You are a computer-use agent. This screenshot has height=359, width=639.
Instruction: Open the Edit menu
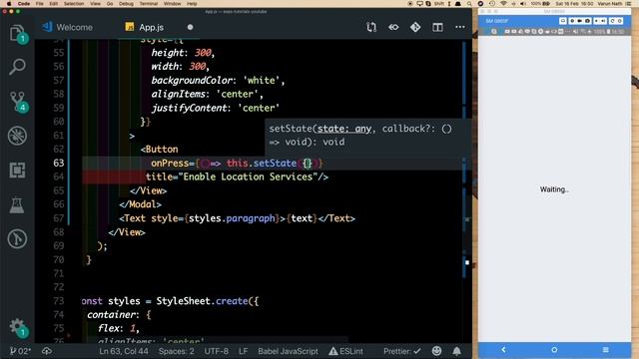pos(53,4)
